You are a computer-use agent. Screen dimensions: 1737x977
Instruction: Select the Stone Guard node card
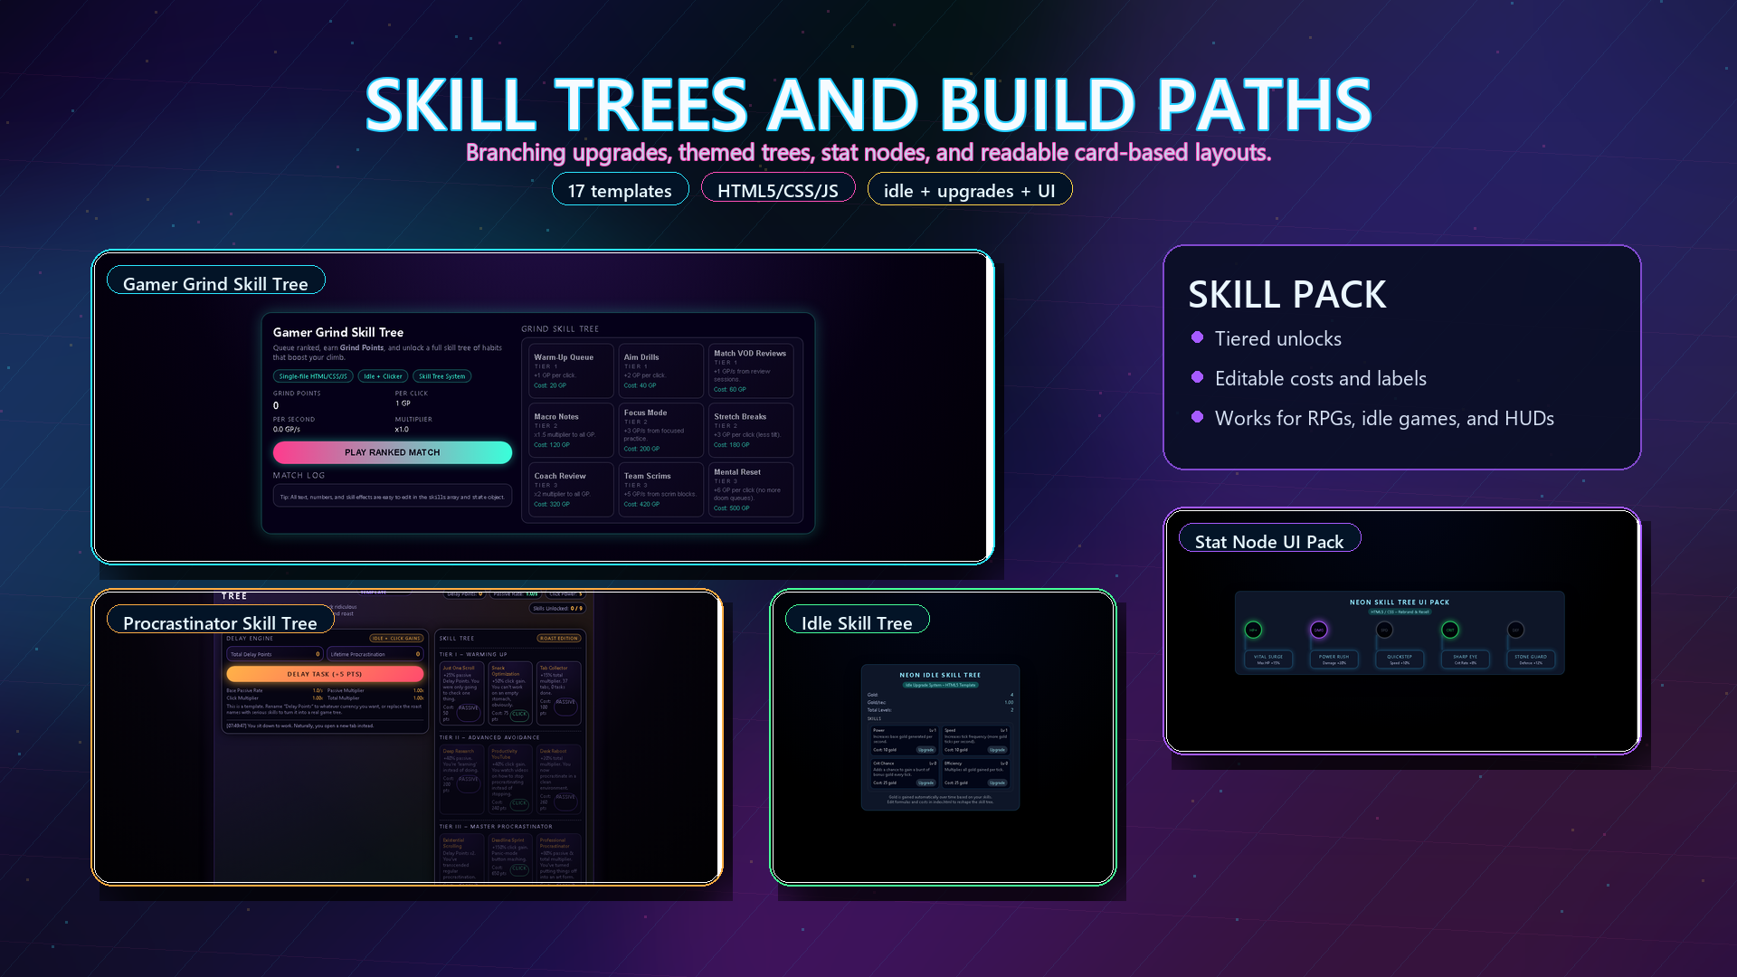click(x=1531, y=659)
